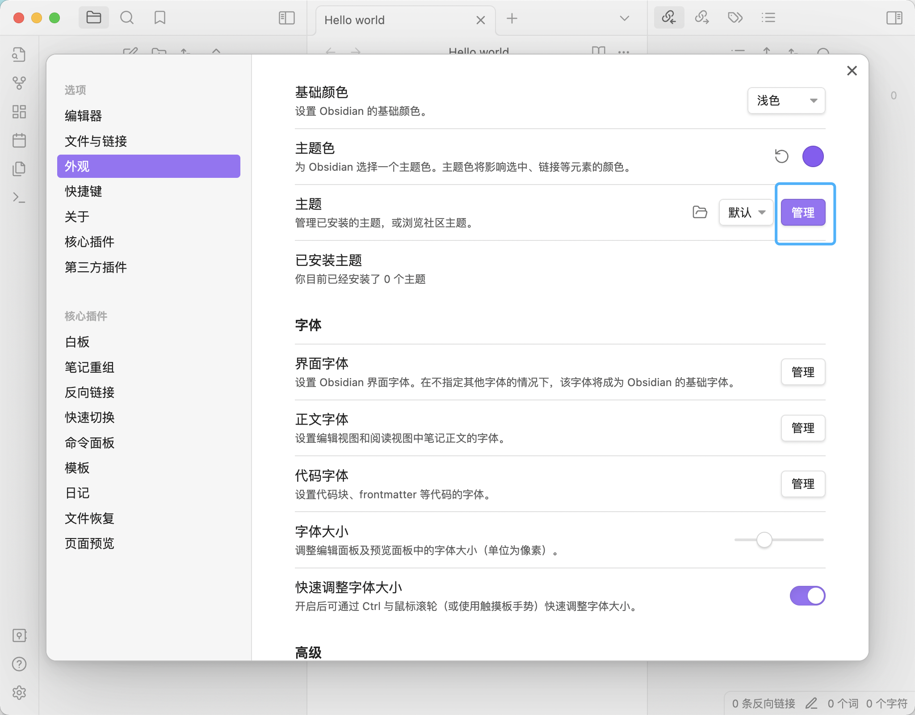Open themes folder icon next to 默认
The width and height of the screenshot is (915, 715).
click(700, 212)
